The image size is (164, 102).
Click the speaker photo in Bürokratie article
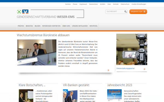point(37,52)
